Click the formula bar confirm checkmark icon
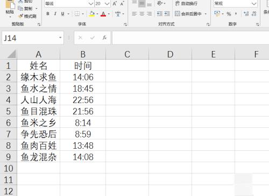Image resolution: width=269 pixels, height=196 pixels. click(93, 38)
